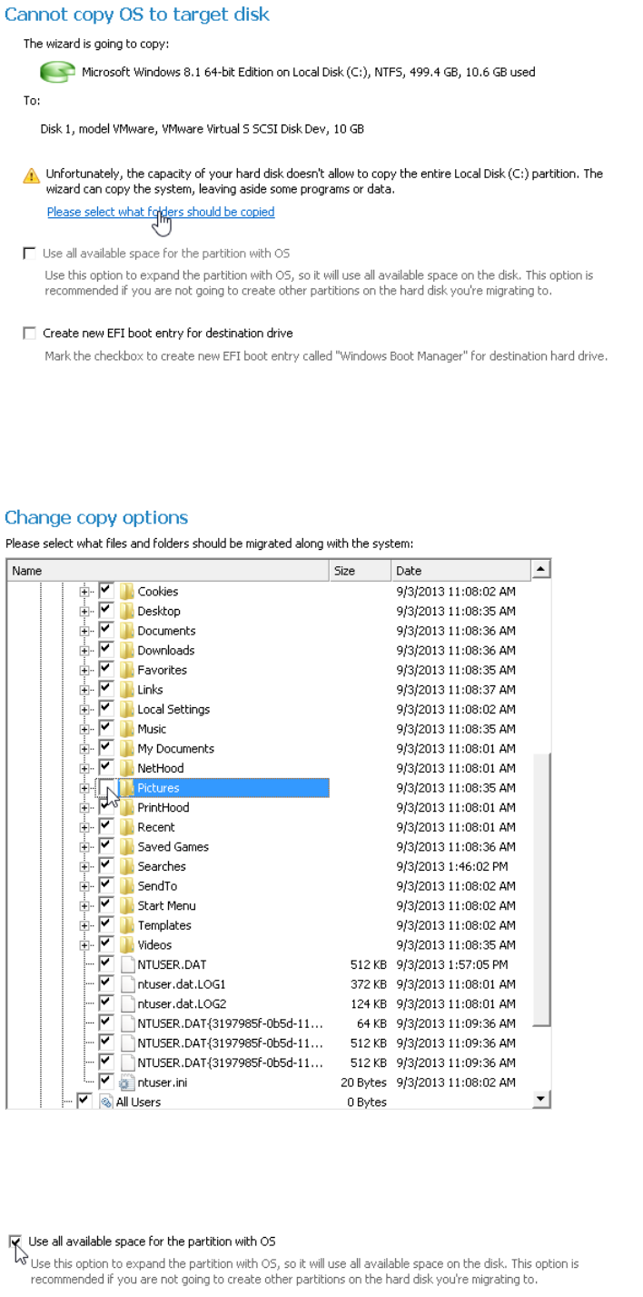Click the Downloads folder icon
643x1297 pixels.
pos(127,651)
